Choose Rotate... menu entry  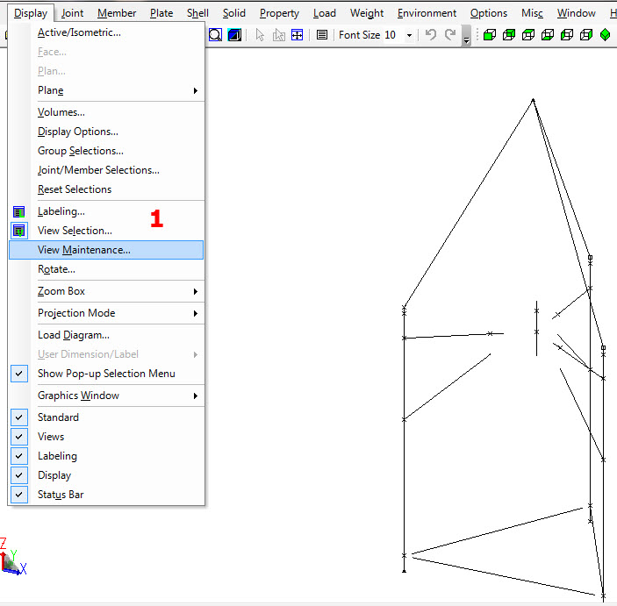(106, 269)
